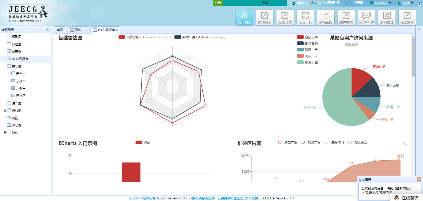The image size is (423, 201).
Task: Toggle 直接访问 in pie chart legend
Action: 307,37
